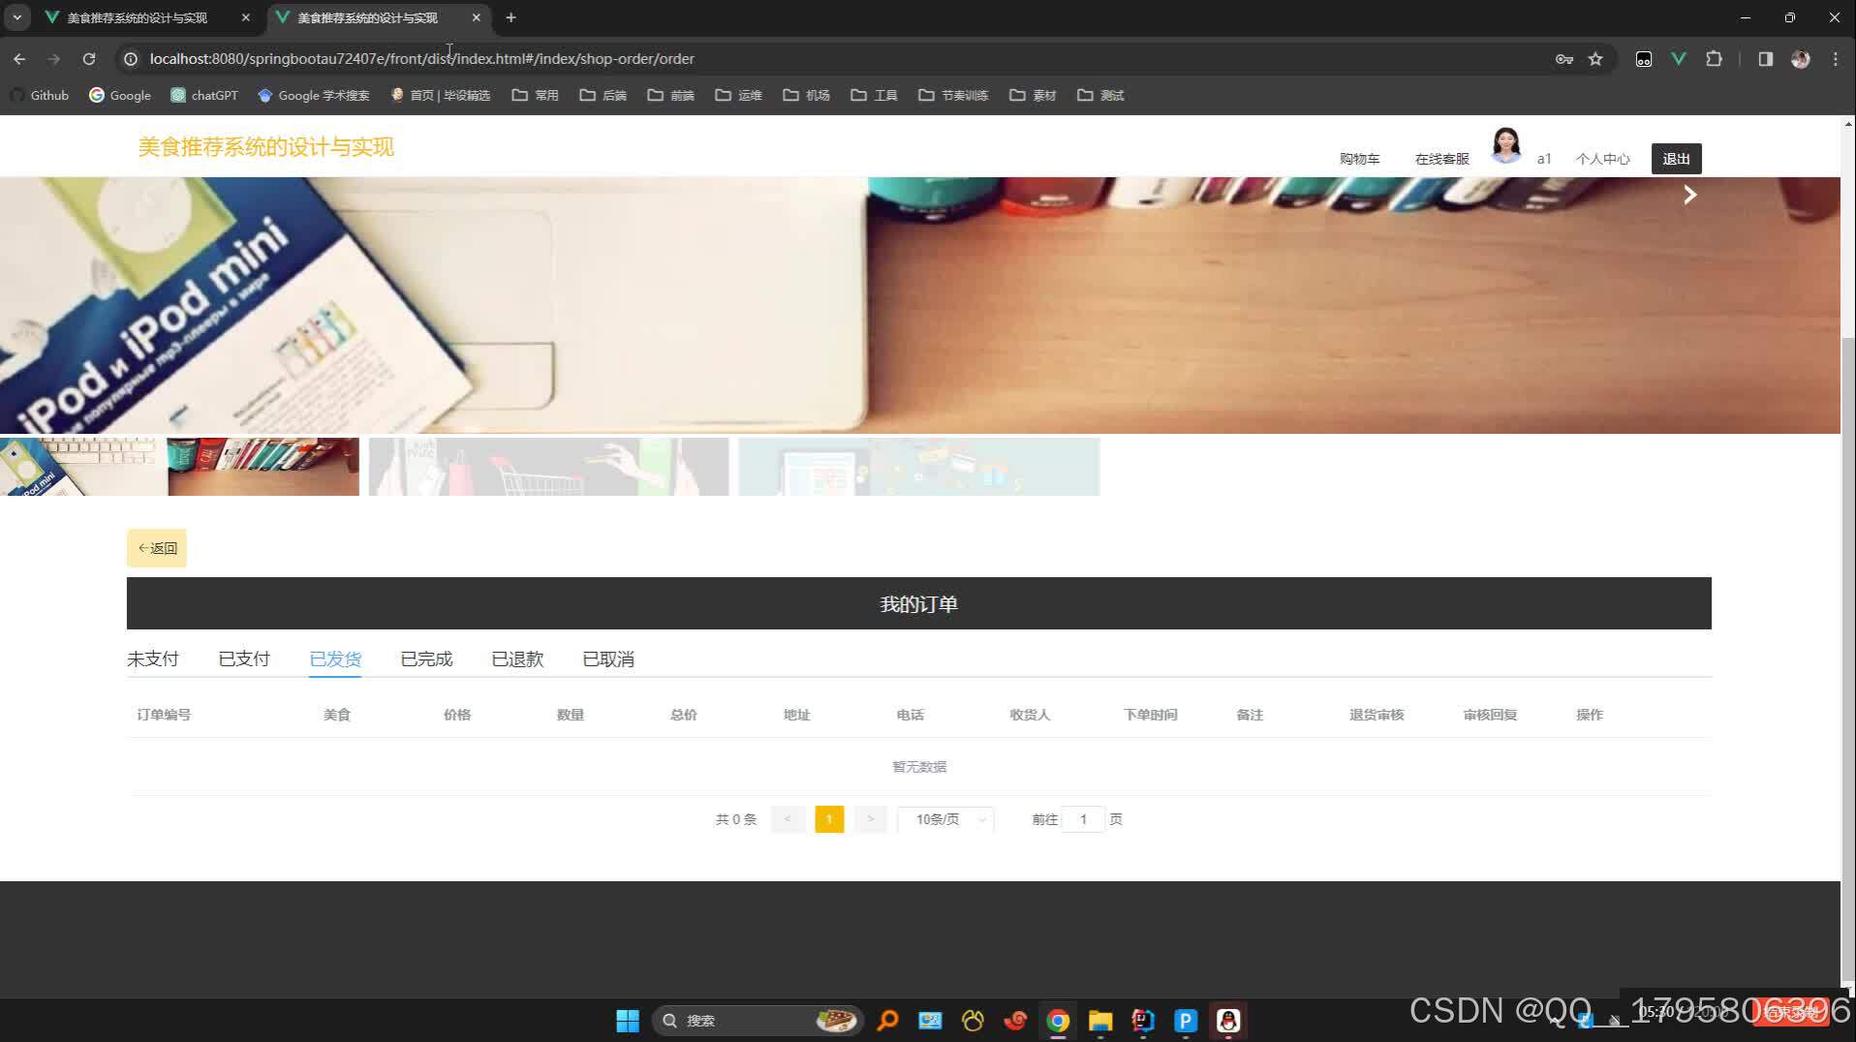Select the 已发货 orders tab
Image resolution: width=1856 pixels, height=1042 pixels.
pos(335,659)
